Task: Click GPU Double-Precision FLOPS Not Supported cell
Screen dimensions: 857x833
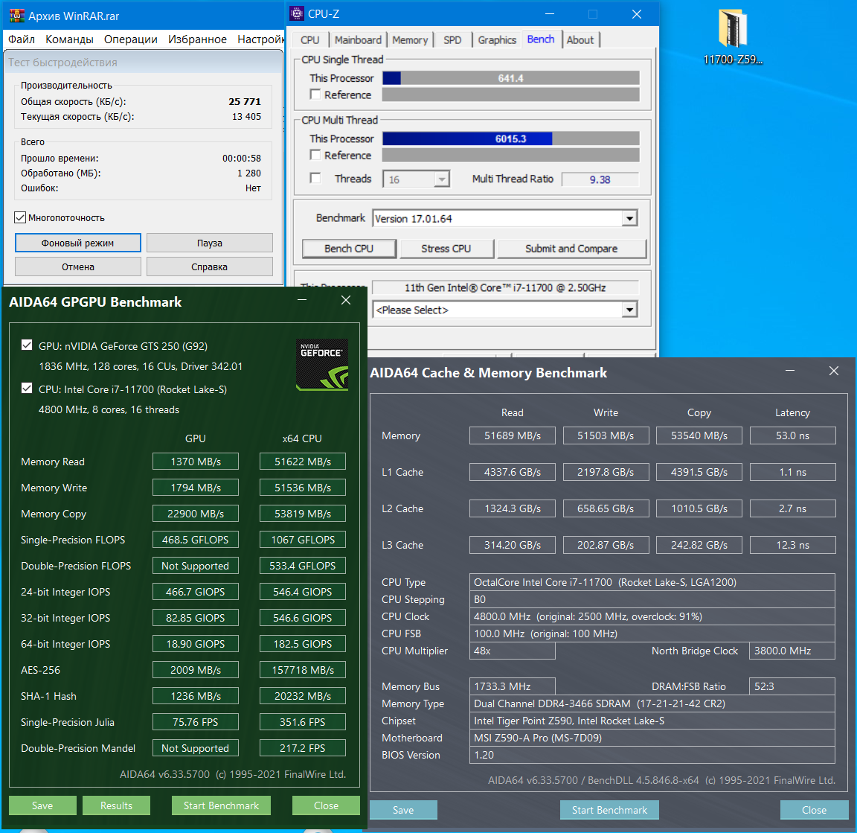Action: point(196,566)
